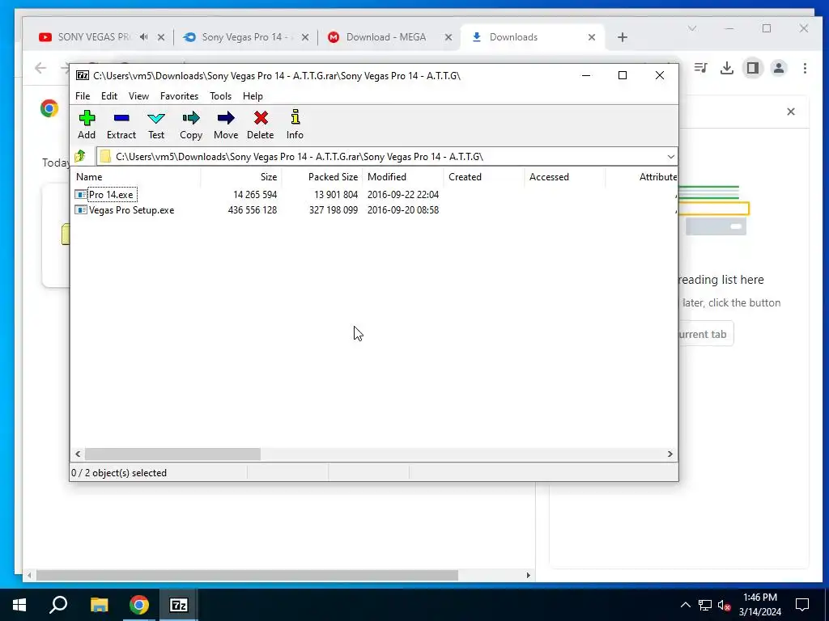Image resolution: width=829 pixels, height=621 pixels.
Task: Click modified date 2016-09-22 22:04
Action: [403, 195]
